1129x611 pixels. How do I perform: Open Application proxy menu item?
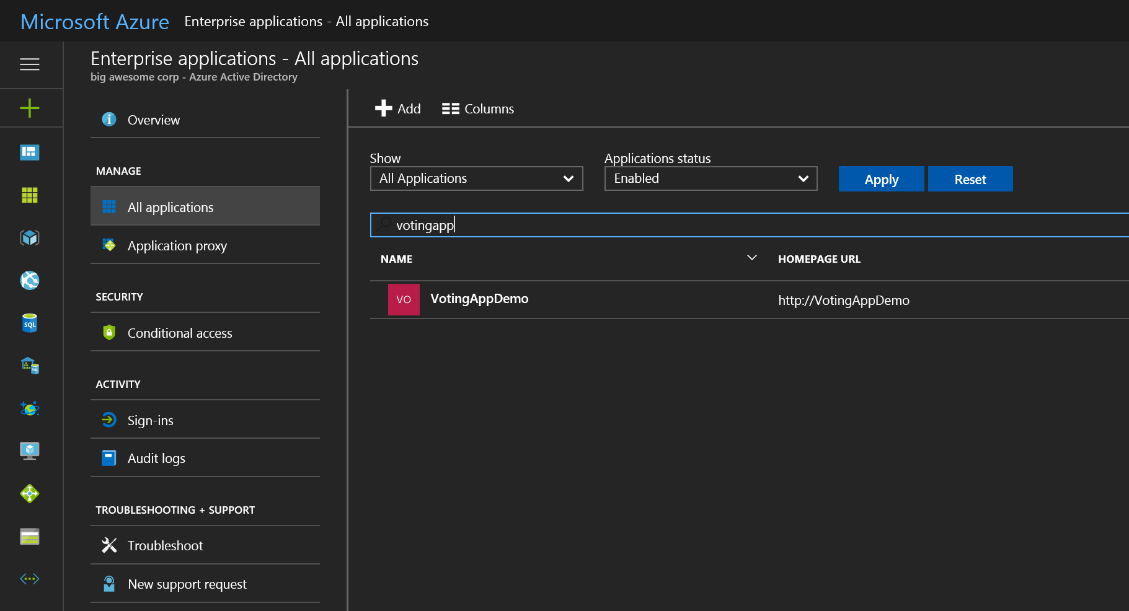pos(205,245)
